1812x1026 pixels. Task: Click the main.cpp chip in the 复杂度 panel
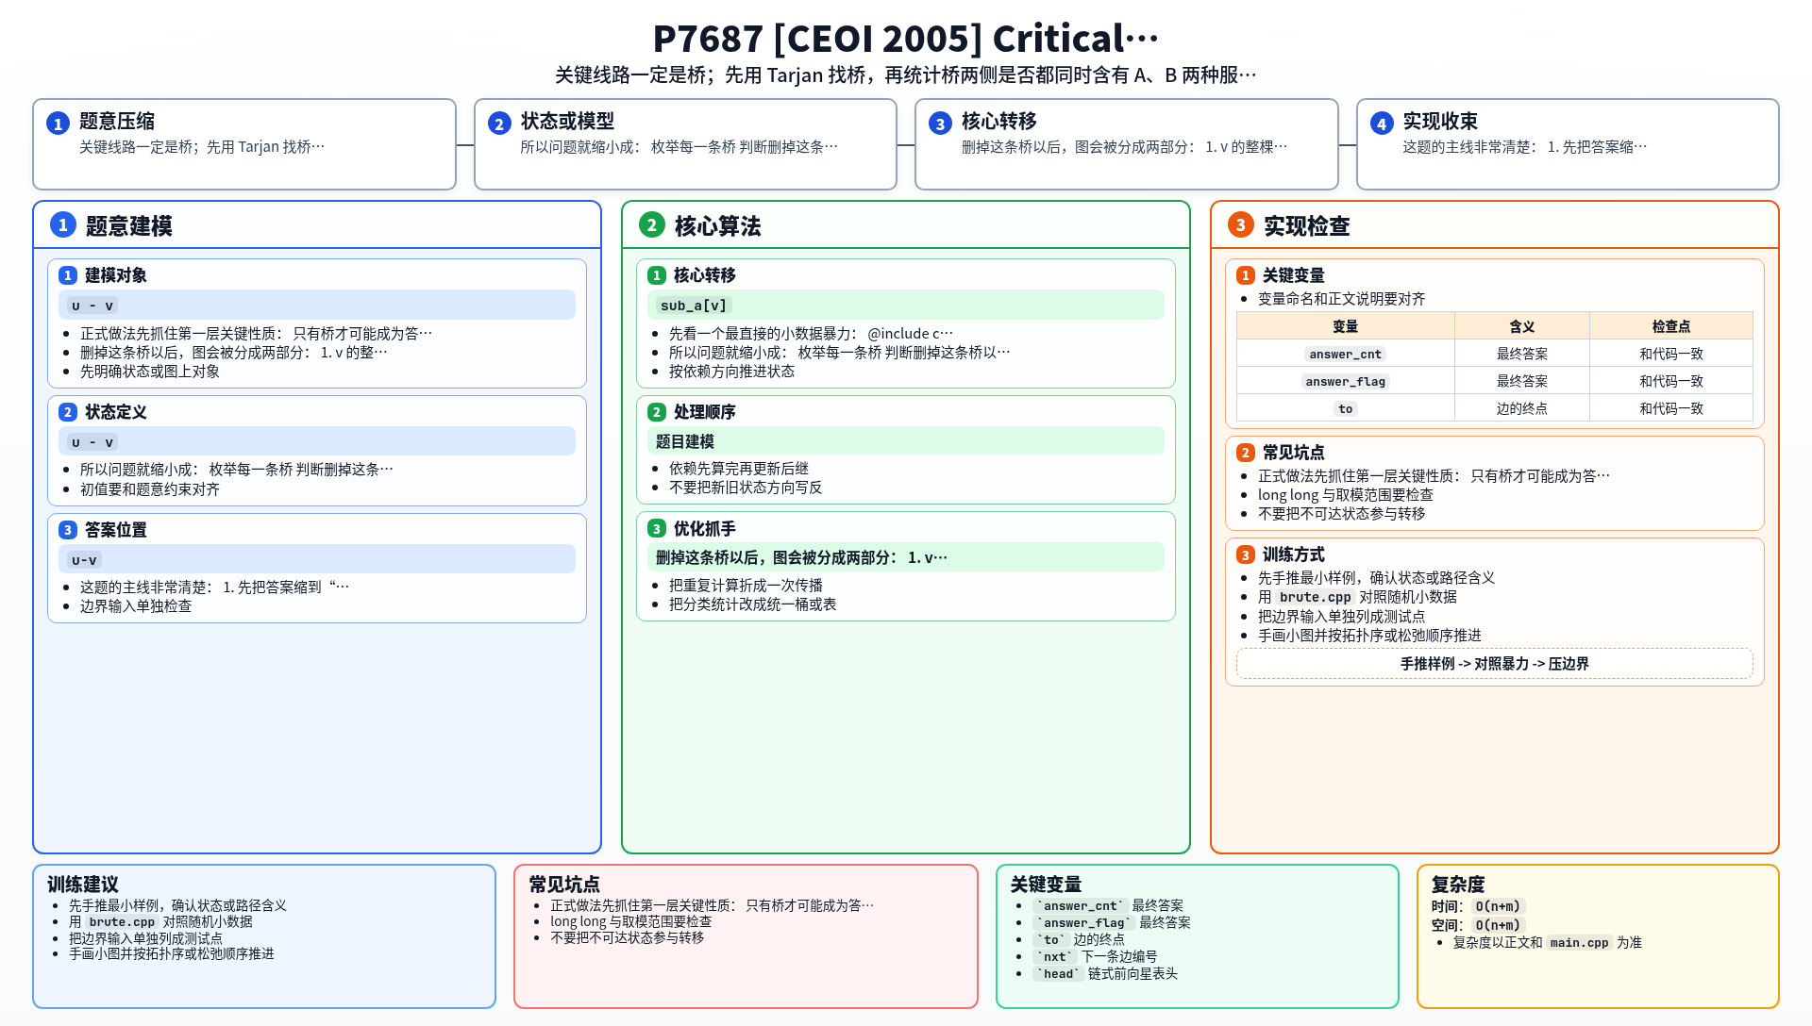coord(1579,943)
